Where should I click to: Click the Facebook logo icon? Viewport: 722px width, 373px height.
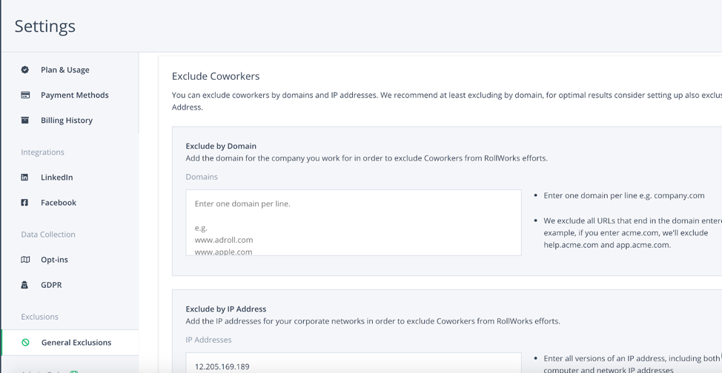pyautogui.click(x=25, y=203)
